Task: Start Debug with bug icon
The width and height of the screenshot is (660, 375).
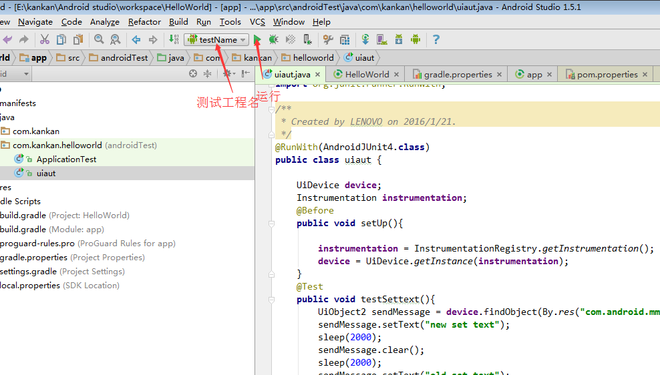Action: (x=274, y=39)
